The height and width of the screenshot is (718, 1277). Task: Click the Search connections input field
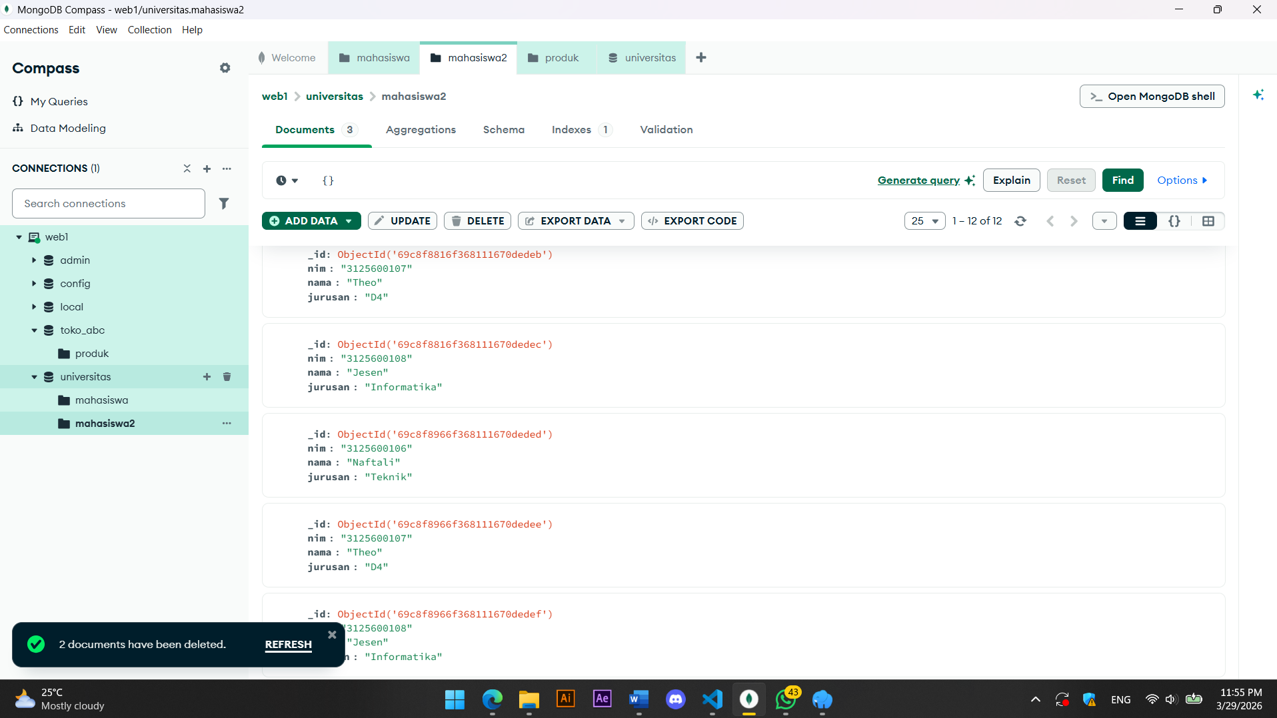(x=109, y=204)
